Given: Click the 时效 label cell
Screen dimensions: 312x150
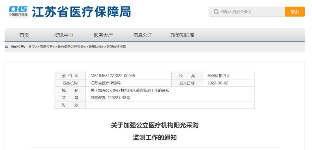Looking at the screenshot, I should [70, 105].
